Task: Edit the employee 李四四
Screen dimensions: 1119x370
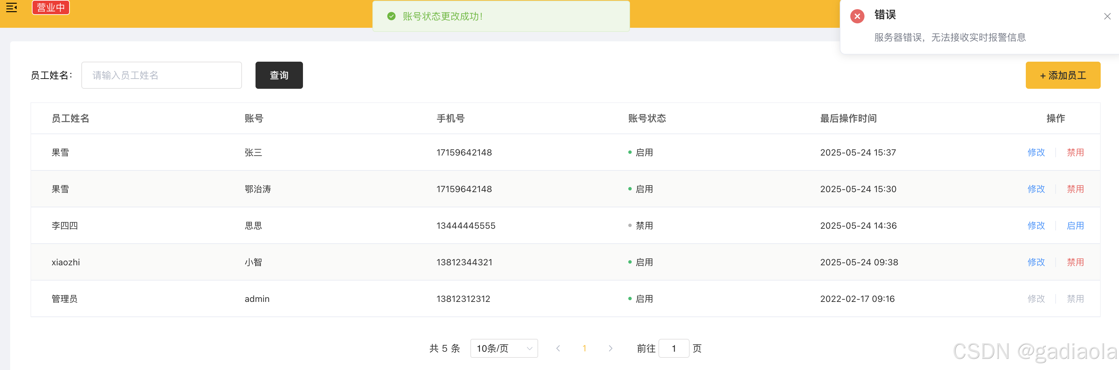Action: (1036, 226)
